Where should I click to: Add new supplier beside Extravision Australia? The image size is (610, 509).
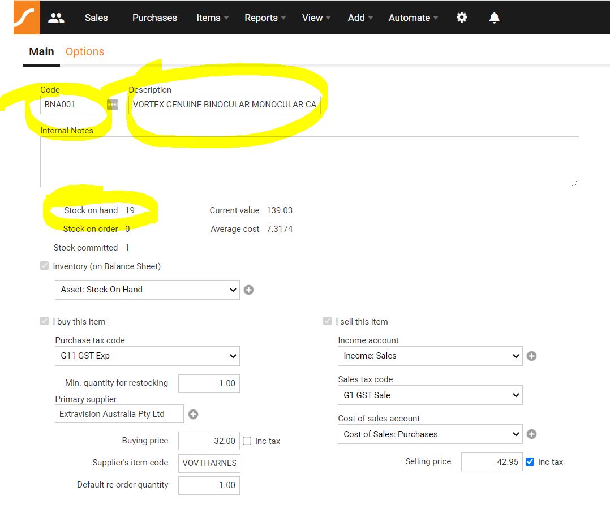pyautogui.click(x=194, y=414)
